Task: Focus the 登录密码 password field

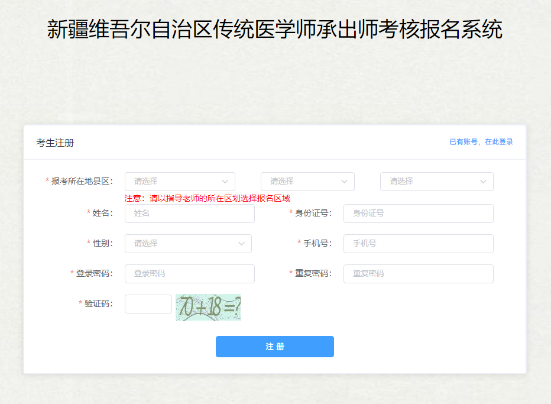Action: pos(190,274)
